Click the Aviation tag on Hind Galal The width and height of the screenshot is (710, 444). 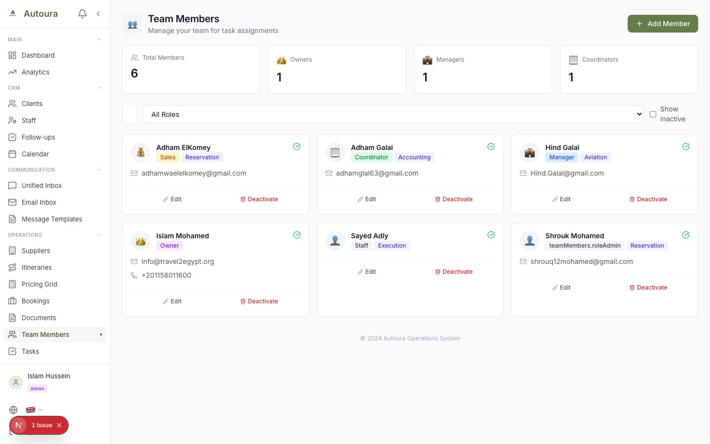point(596,157)
